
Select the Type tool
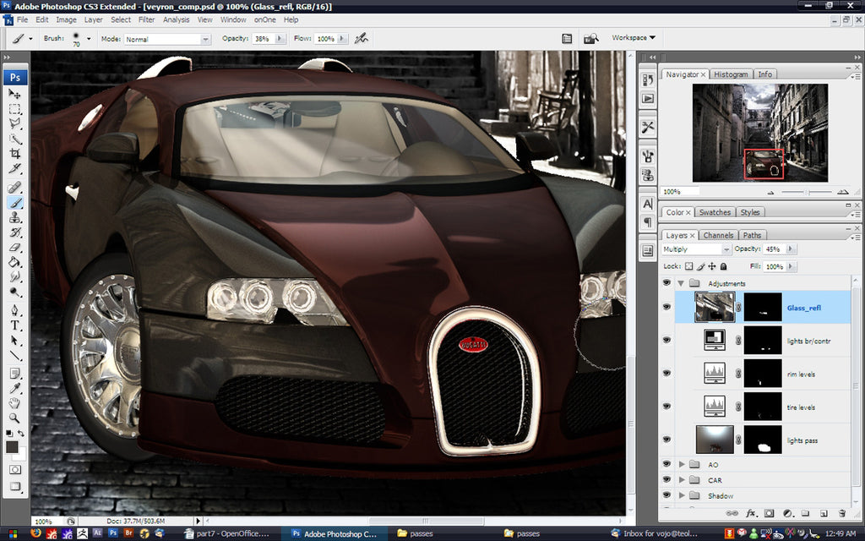15,325
